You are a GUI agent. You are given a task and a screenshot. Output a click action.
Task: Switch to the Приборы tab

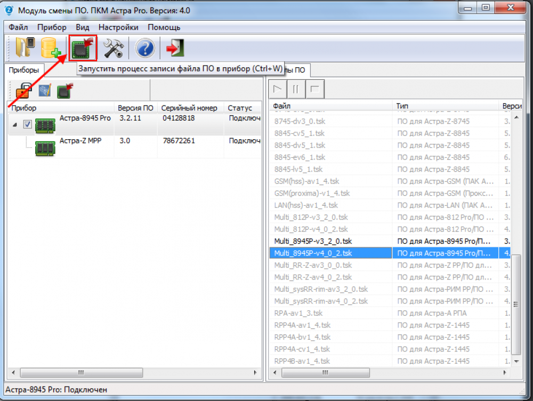point(24,70)
